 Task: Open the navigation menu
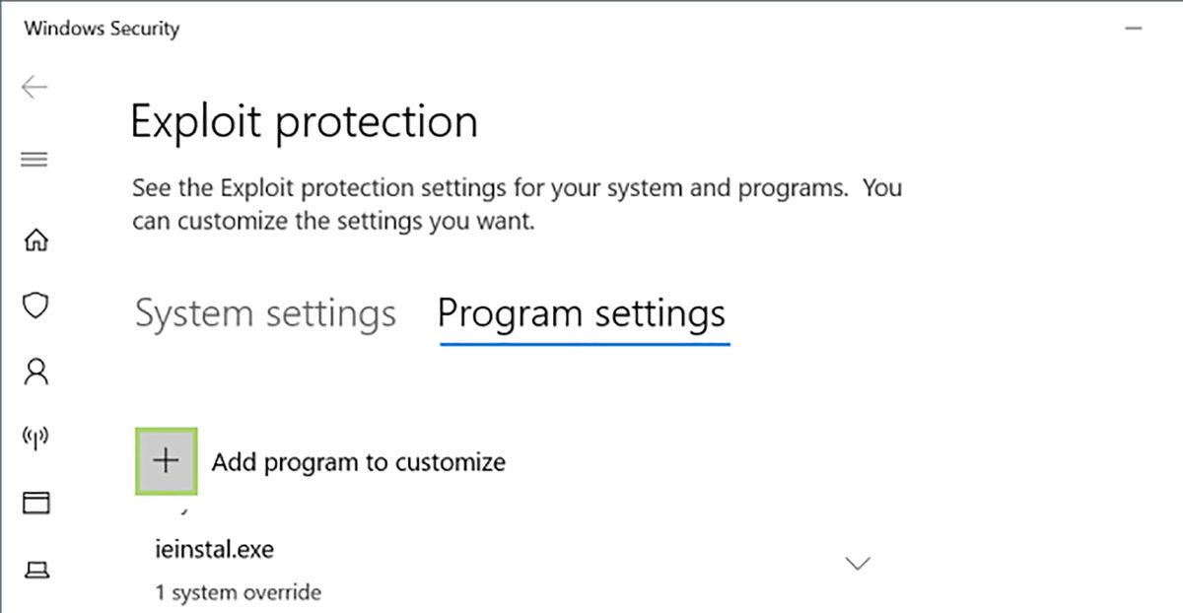coord(35,159)
